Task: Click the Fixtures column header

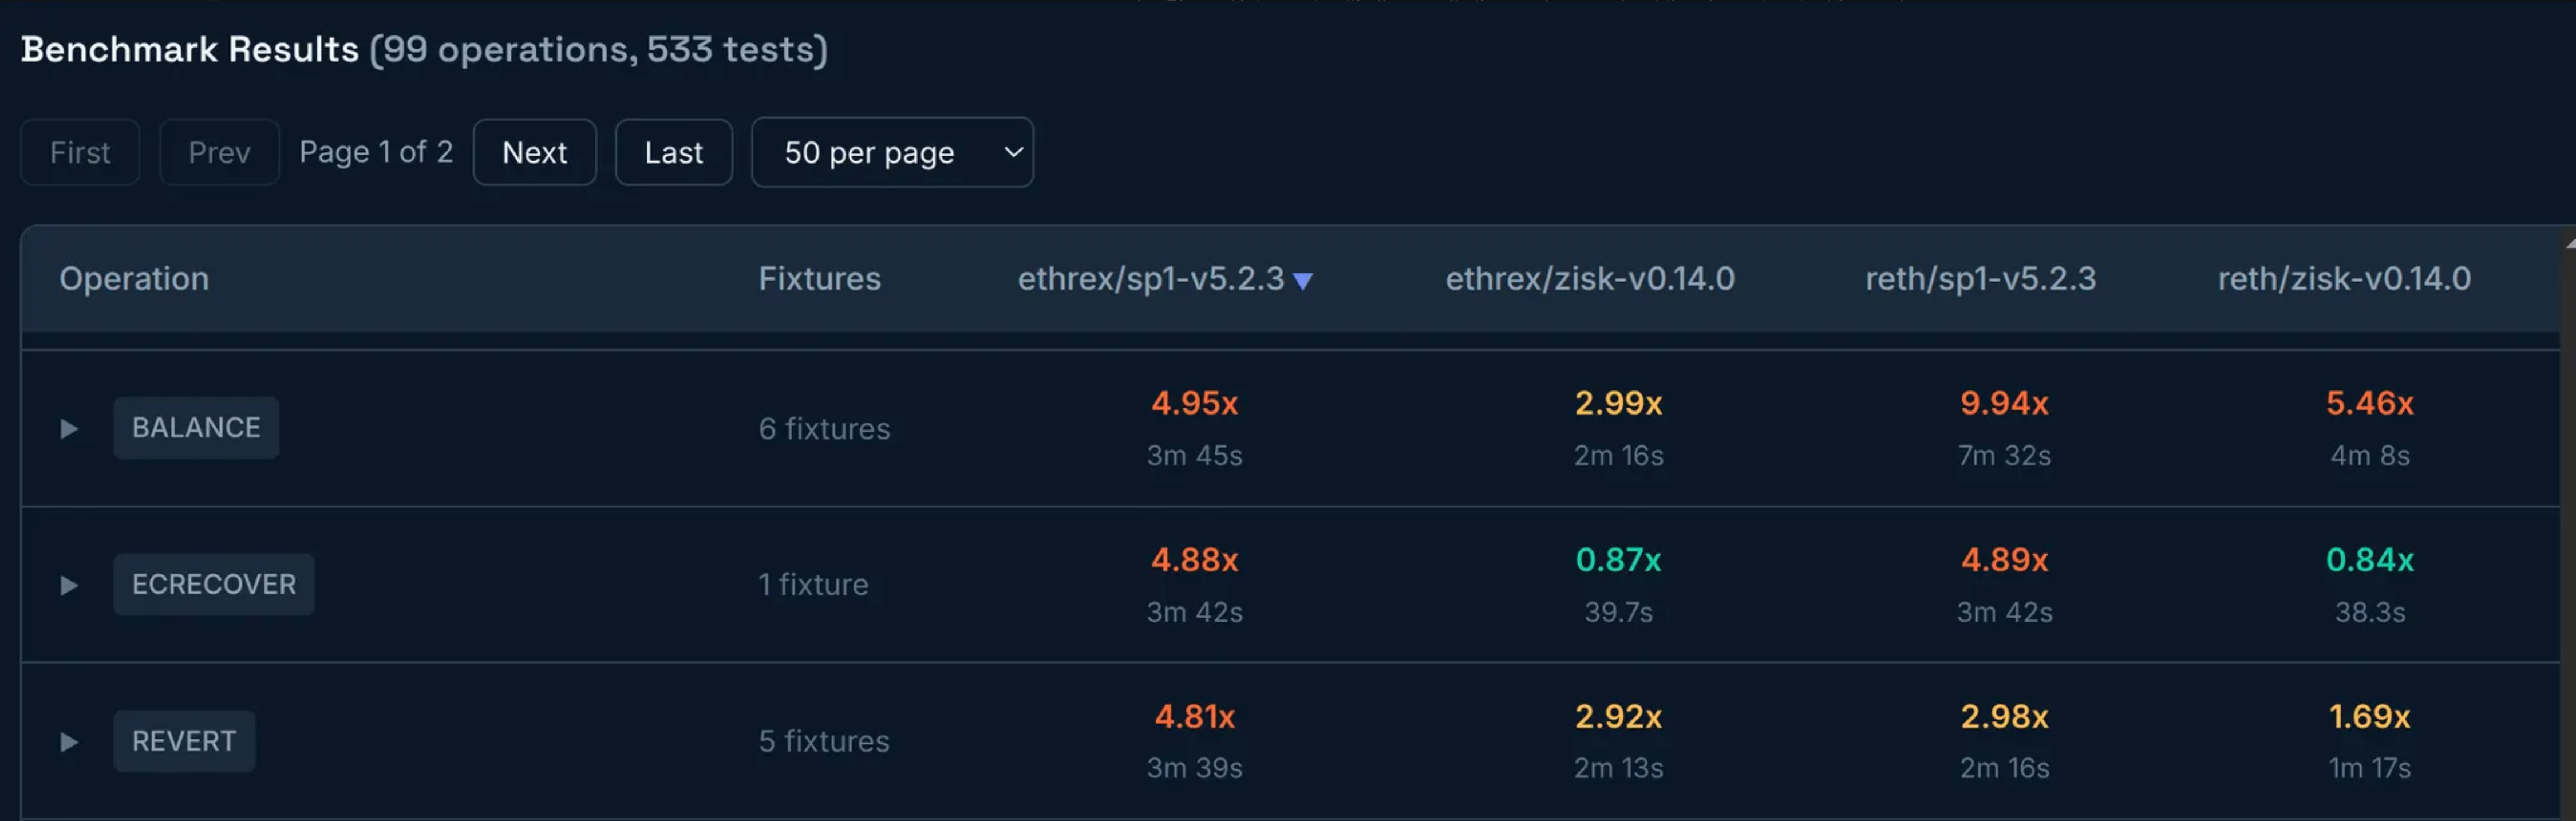Action: tap(819, 279)
